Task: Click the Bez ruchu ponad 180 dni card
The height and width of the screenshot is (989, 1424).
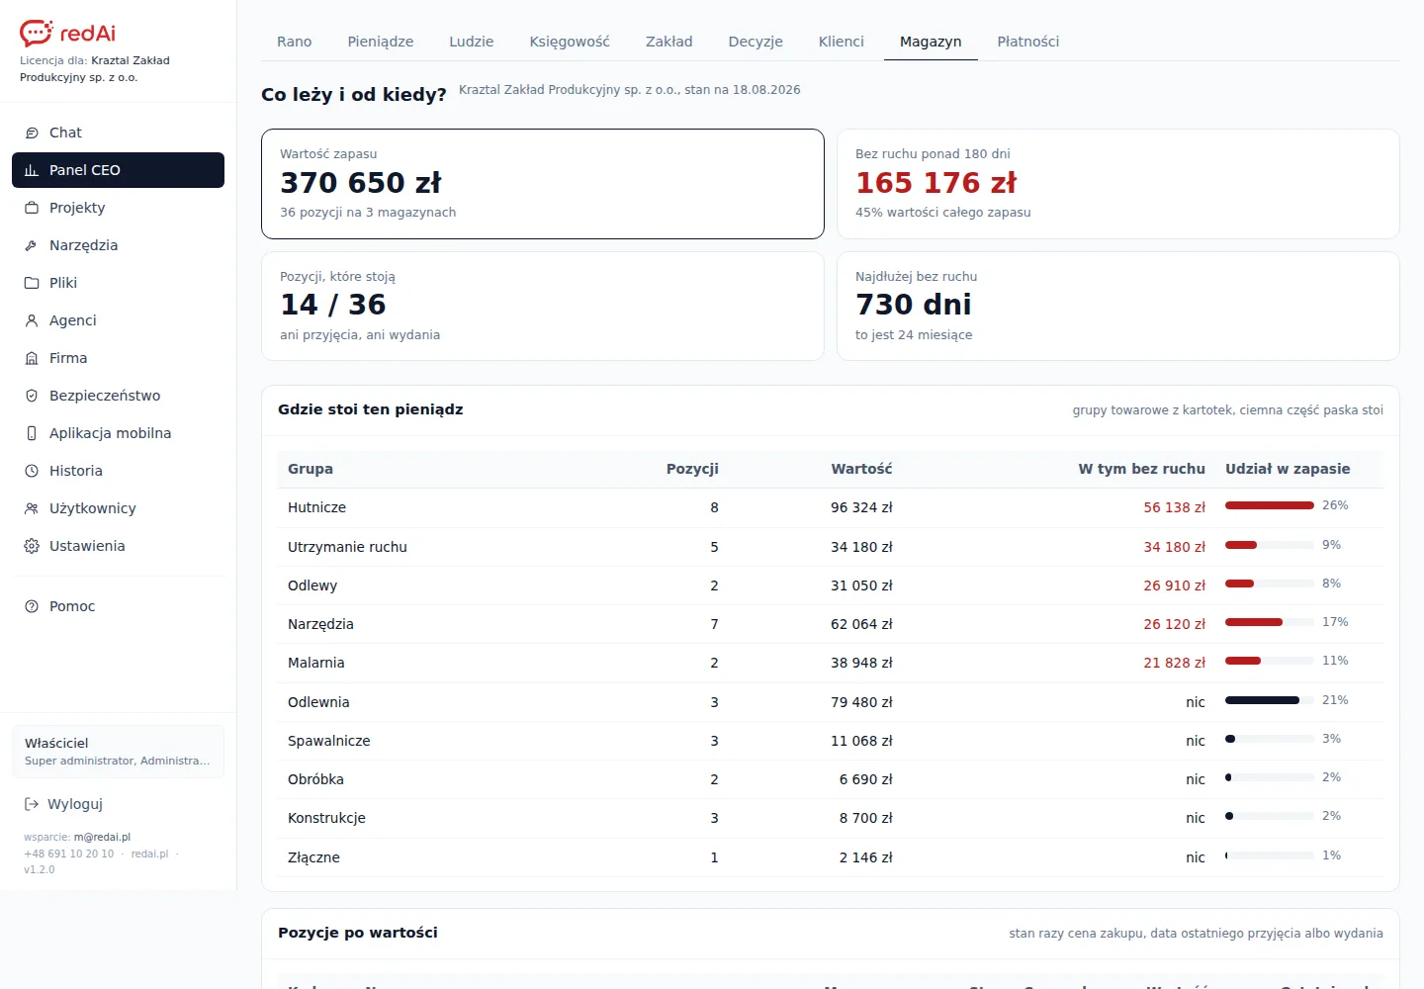Action: (1118, 184)
